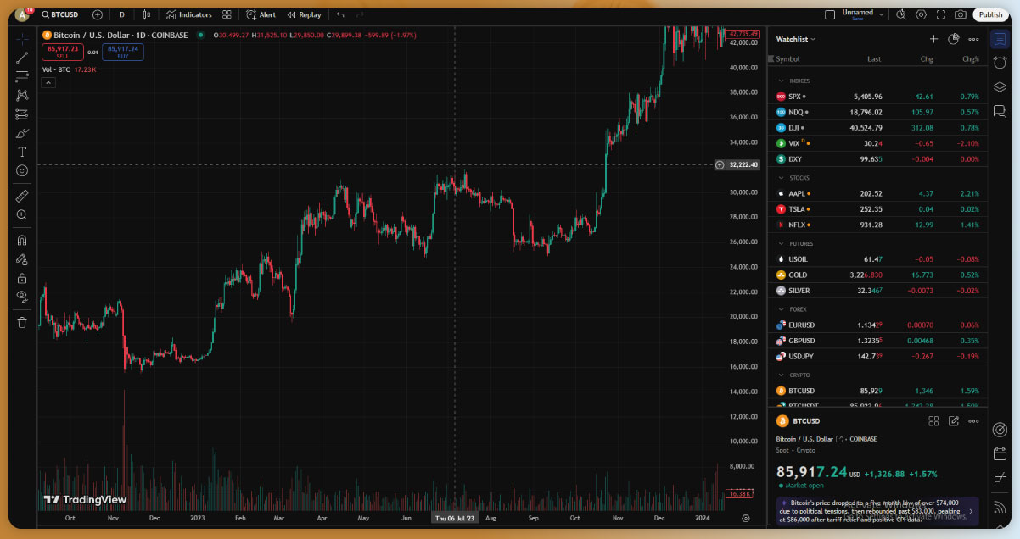The width and height of the screenshot is (1020, 539).
Task: Start bar Replay mode
Action: click(304, 14)
